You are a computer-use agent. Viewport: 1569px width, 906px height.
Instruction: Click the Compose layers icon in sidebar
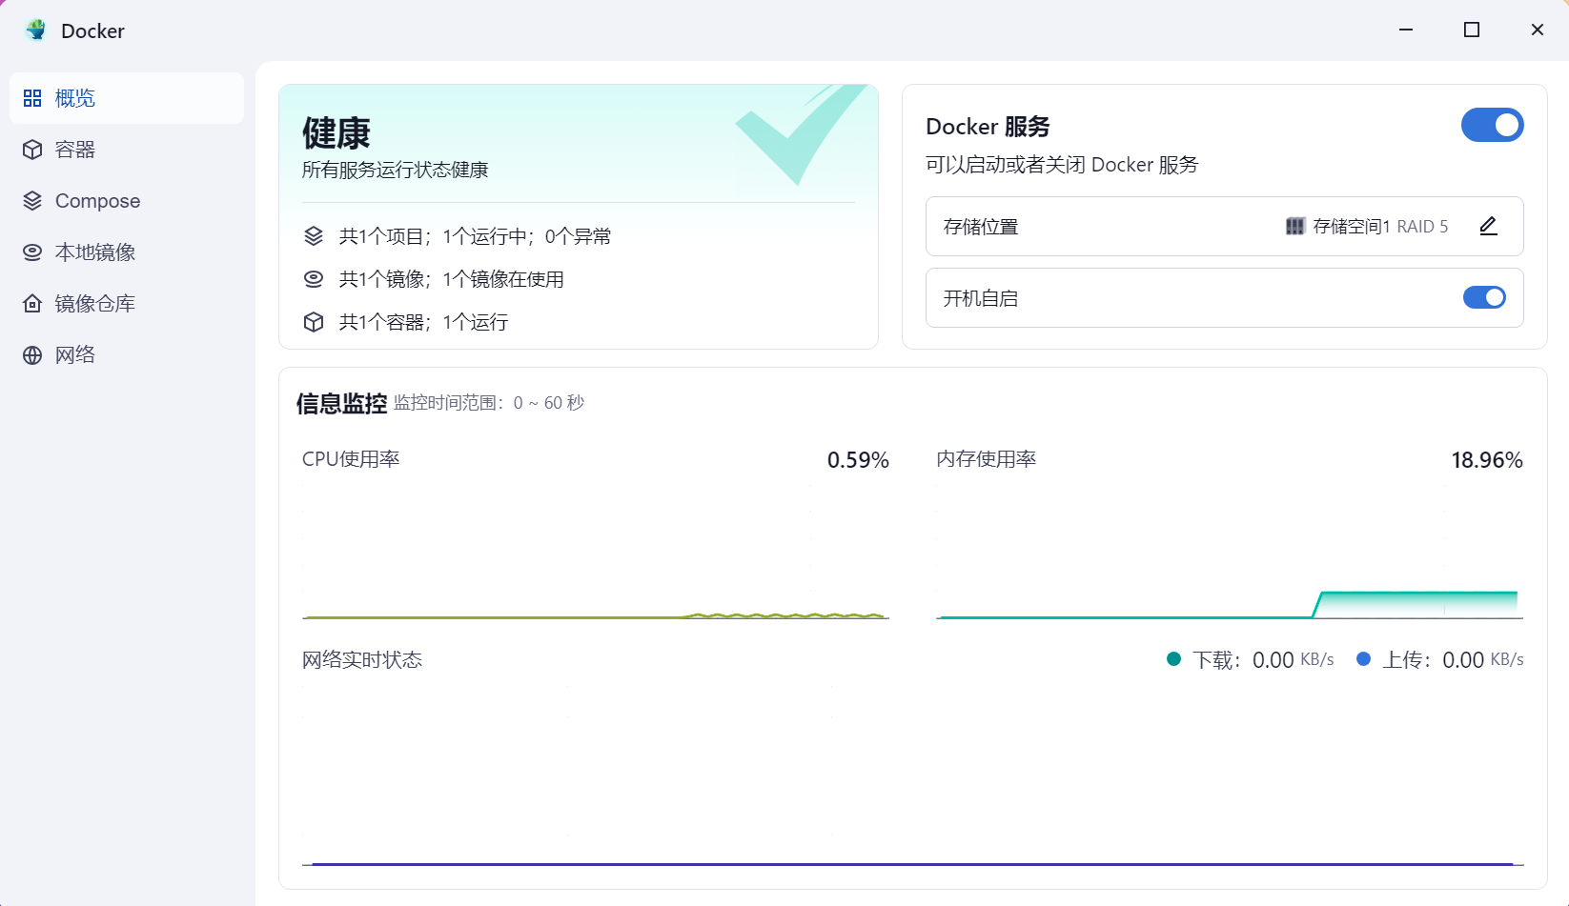[32, 201]
